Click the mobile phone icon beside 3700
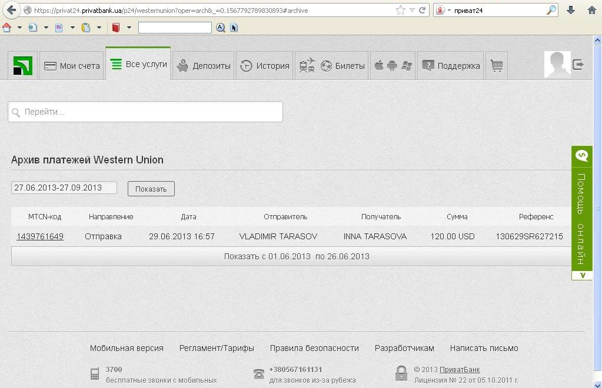Image resolution: width=602 pixels, height=388 pixels. pos(94,374)
